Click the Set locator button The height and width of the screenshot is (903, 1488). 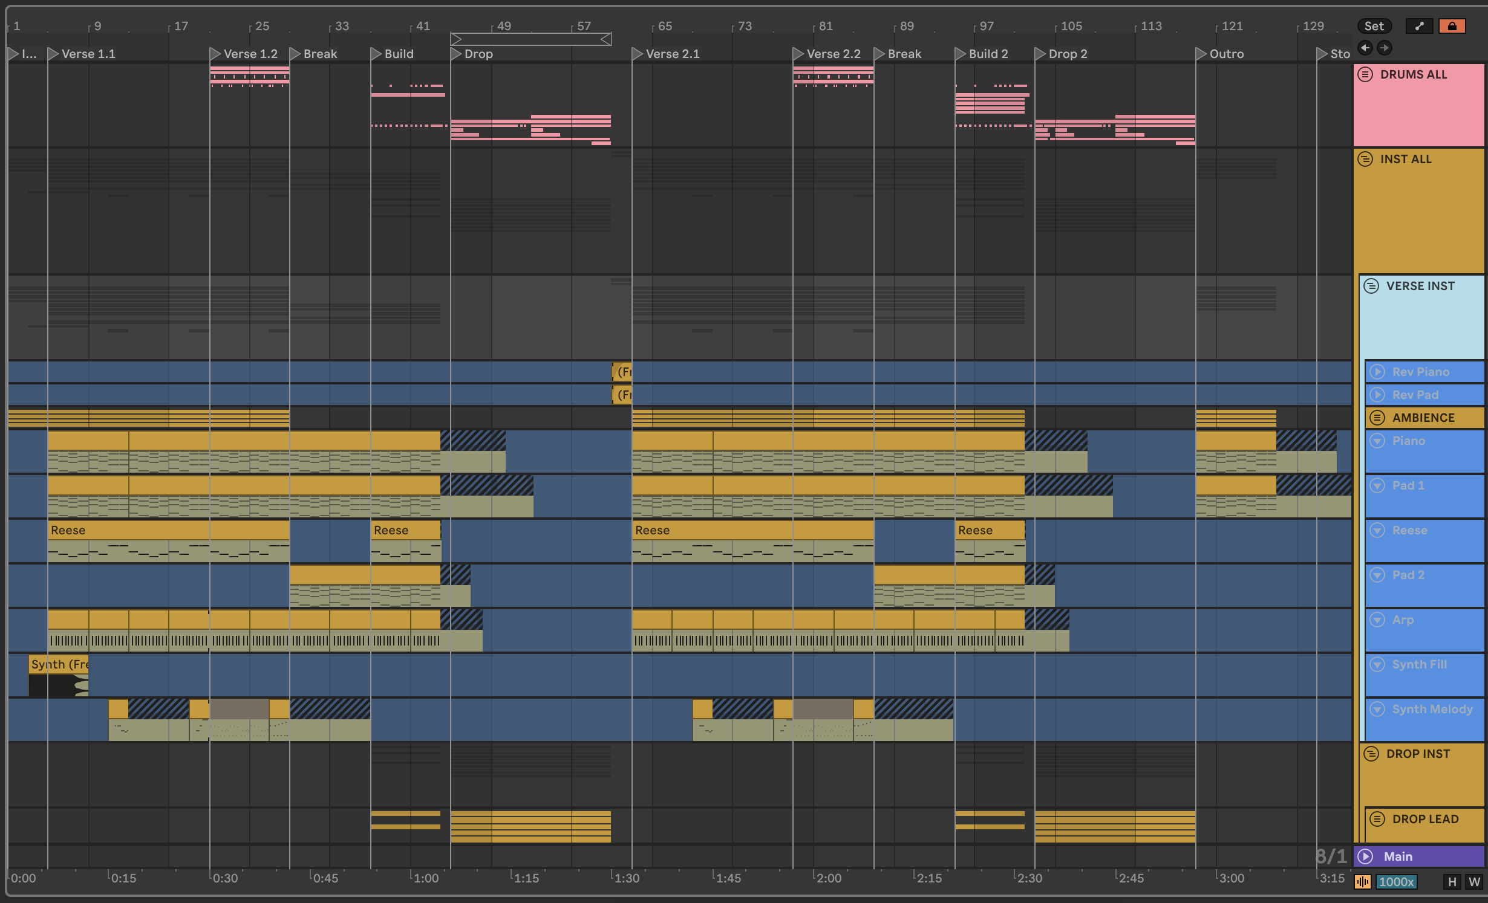[x=1374, y=26]
